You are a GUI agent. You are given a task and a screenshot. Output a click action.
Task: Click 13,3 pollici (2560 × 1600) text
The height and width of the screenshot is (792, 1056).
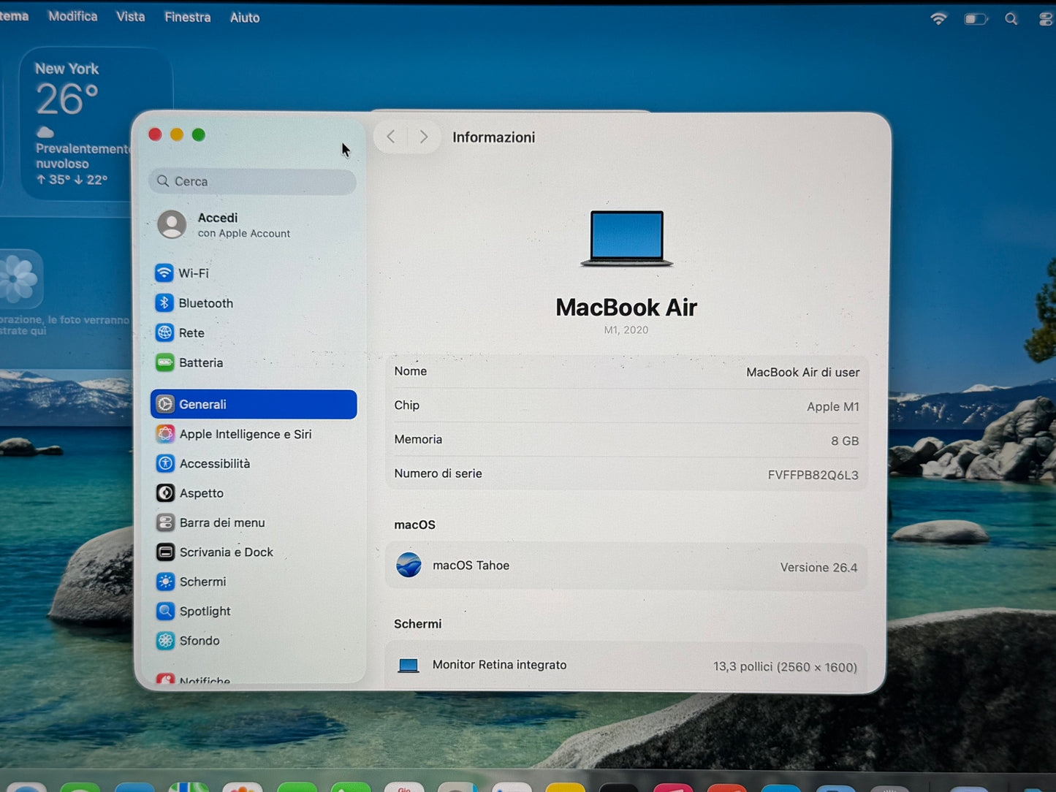(785, 666)
